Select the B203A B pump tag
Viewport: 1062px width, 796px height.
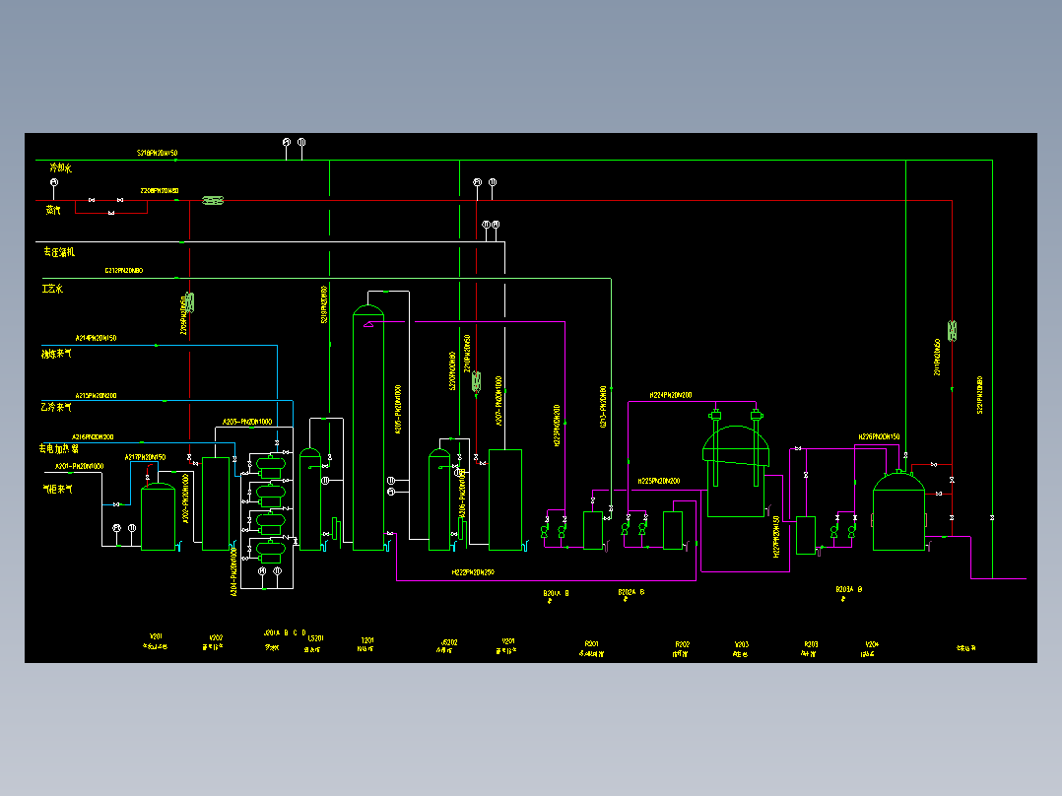[x=848, y=589]
